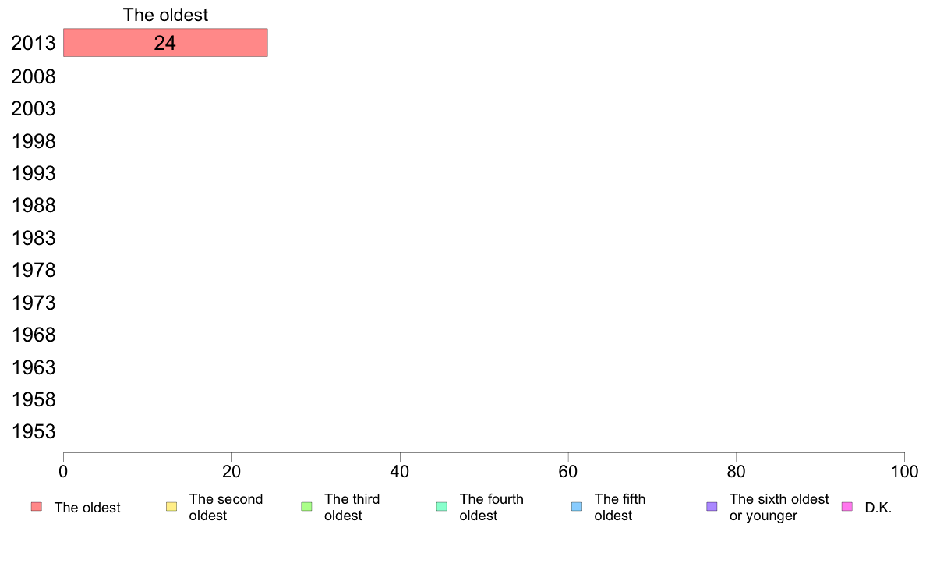The width and height of the screenshot is (926, 574).
Task: Click 'The oldest' heading above the bar
Action: tap(165, 15)
